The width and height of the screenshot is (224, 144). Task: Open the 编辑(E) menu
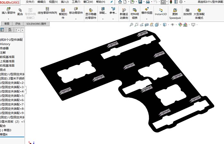point(42,2)
